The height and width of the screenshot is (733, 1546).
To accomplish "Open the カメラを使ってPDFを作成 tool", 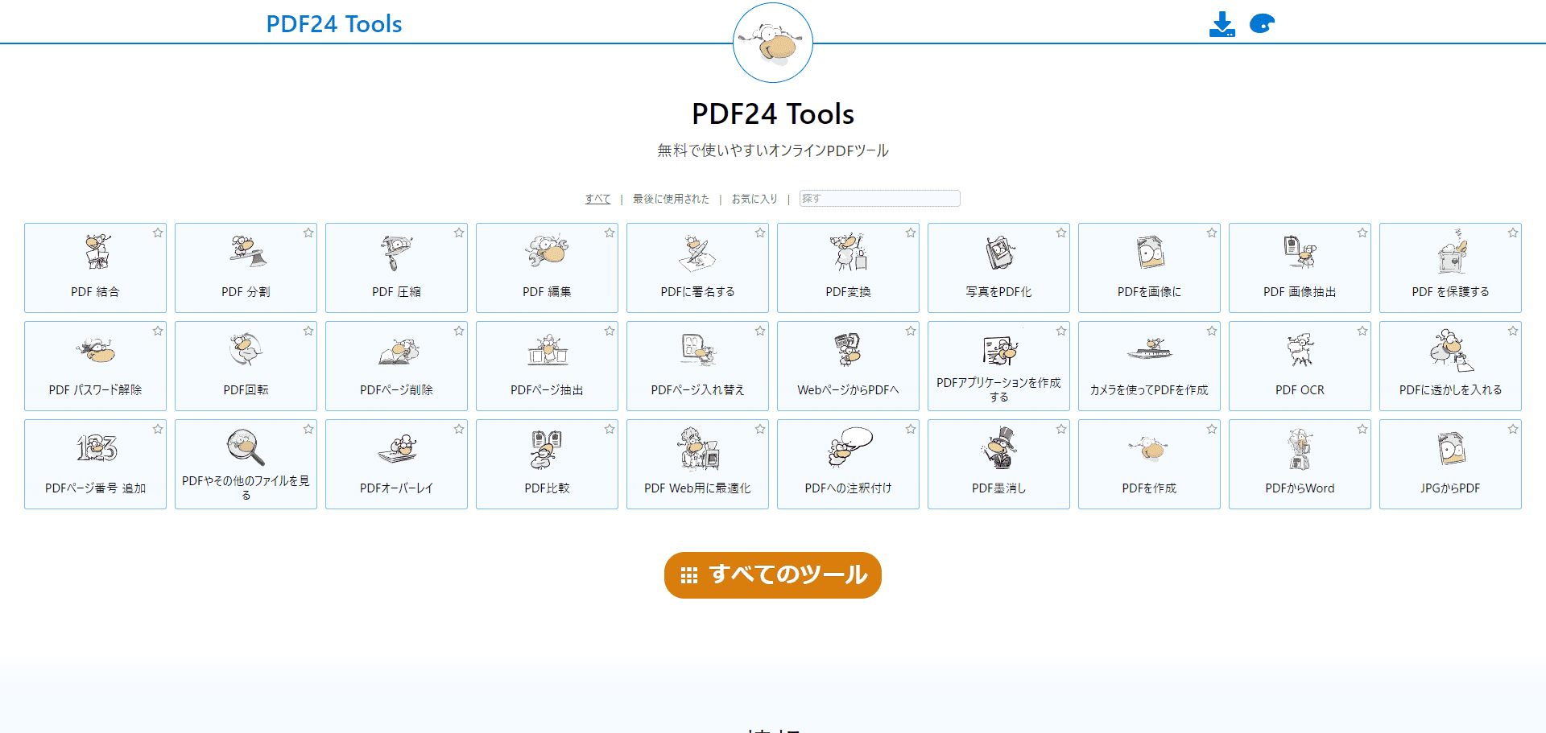I will [1149, 366].
